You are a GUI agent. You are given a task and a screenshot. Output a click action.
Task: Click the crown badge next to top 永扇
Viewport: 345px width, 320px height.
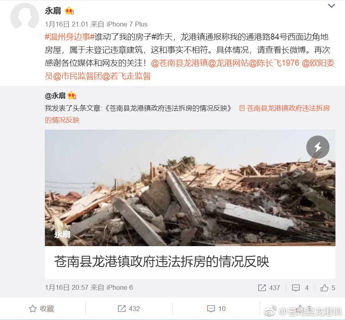(x=69, y=11)
